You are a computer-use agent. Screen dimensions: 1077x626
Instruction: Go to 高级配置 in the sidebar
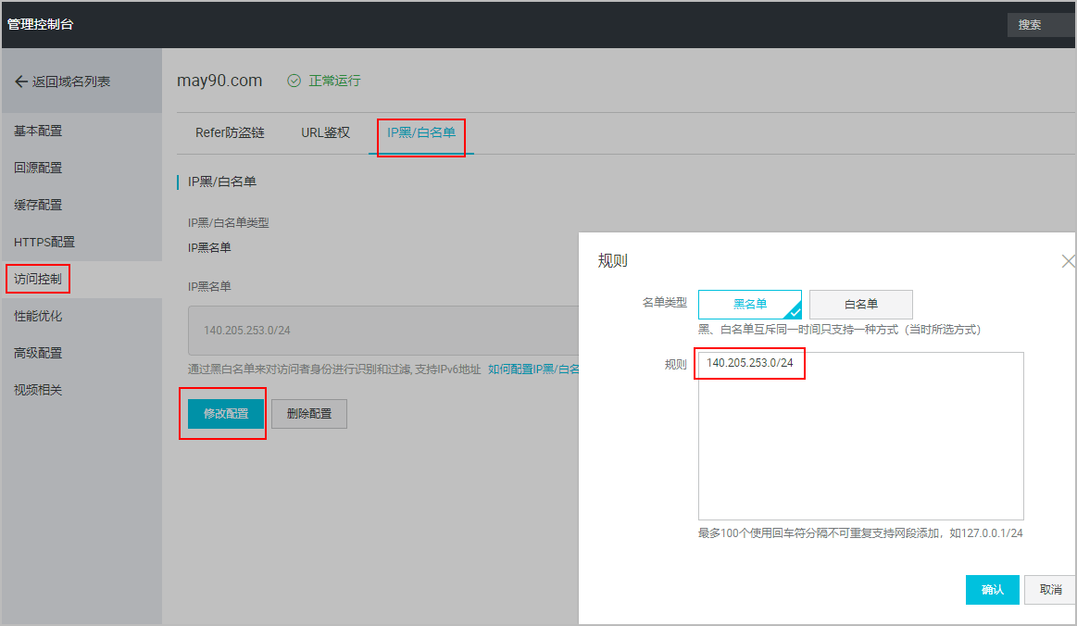click(x=38, y=353)
